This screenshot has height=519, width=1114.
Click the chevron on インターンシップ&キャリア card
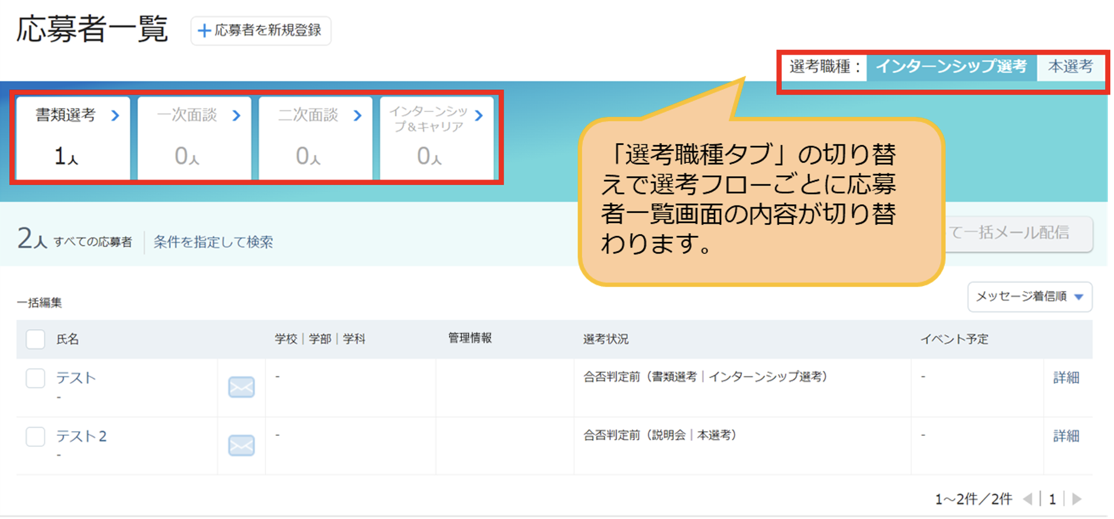(479, 115)
